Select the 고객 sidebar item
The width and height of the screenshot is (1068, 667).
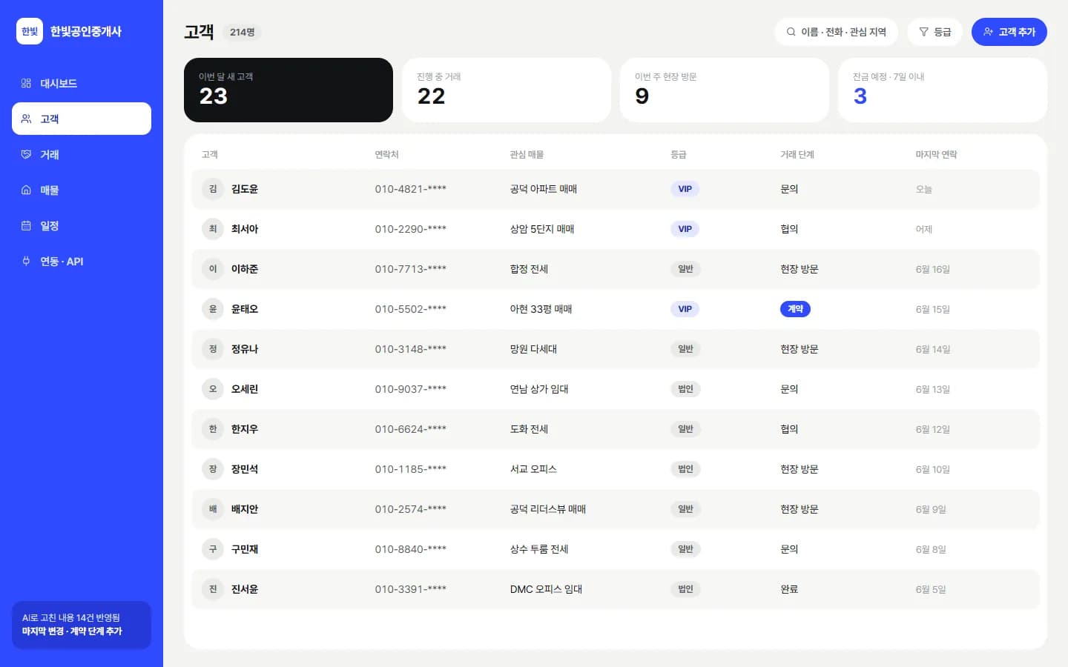click(82, 119)
